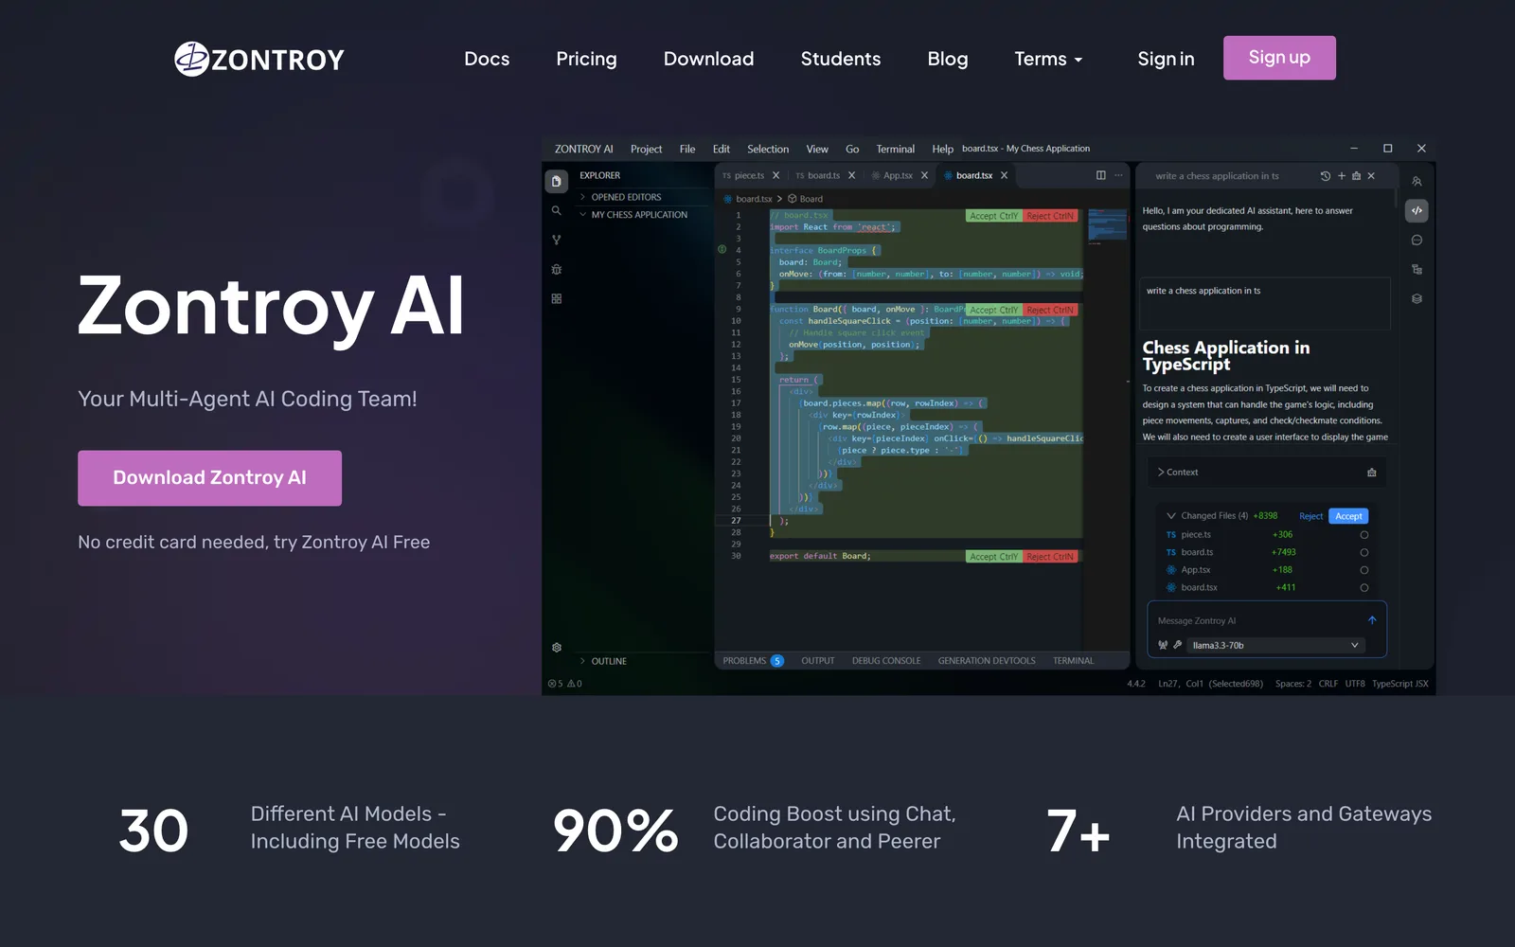Open the llama3.3-70b model dropdown
1515x947 pixels.
tap(1275, 645)
